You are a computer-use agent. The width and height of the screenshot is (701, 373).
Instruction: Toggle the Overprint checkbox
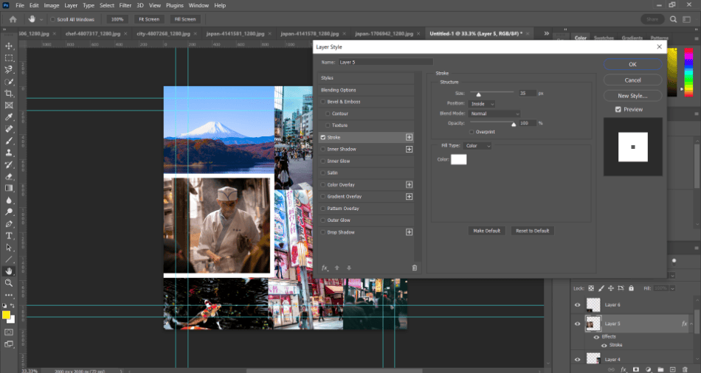[472, 132]
